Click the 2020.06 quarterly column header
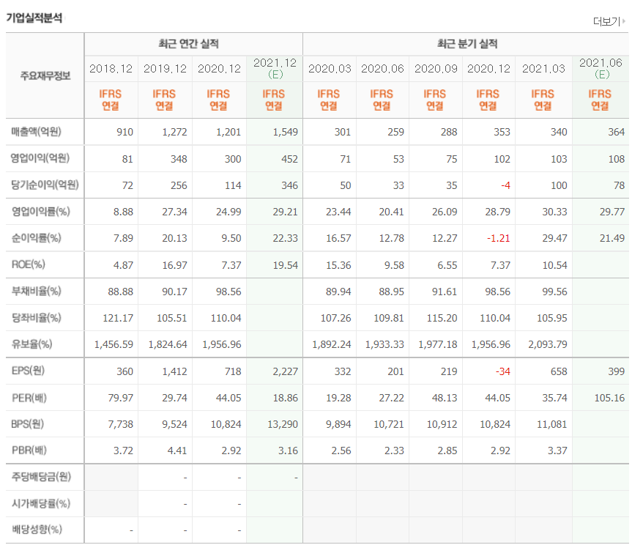This screenshot has width=643, height=545. click(382, 68)
